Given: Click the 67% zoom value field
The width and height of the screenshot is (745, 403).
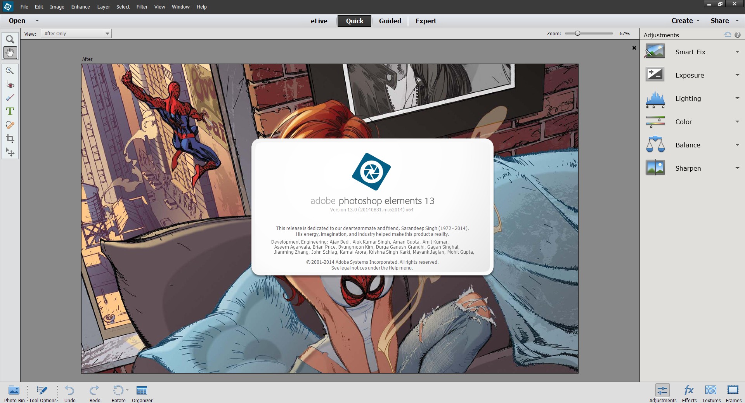Looking at the screenshot, I should click(x=624, y=34).
